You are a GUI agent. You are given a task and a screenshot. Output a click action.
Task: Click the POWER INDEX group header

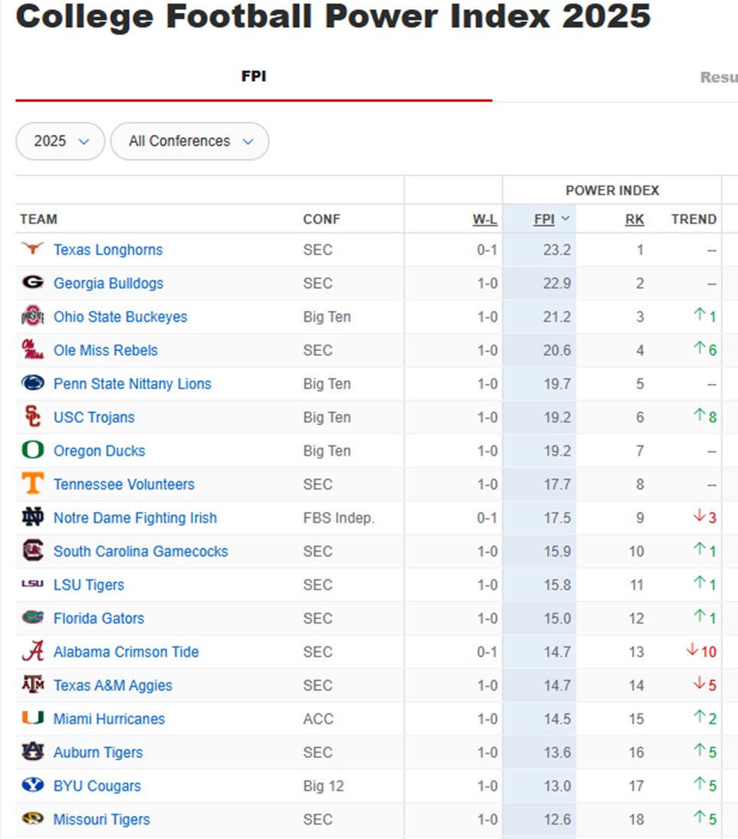tap(612, 191)
